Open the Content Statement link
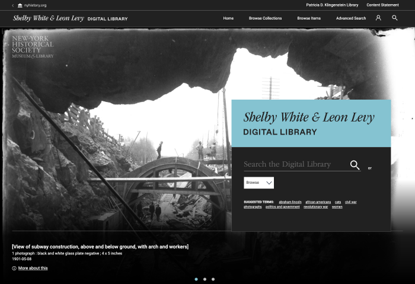The height and width of the screenshot is (284, 415). 382,5
